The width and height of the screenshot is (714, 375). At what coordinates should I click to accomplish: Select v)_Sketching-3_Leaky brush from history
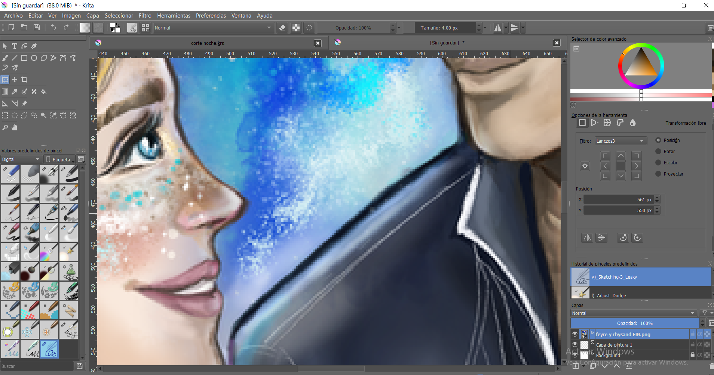tap(641, 277)
